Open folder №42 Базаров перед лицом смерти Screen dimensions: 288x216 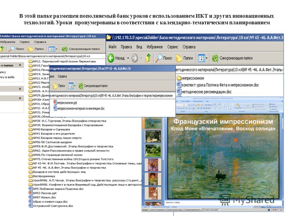point(55,138)
